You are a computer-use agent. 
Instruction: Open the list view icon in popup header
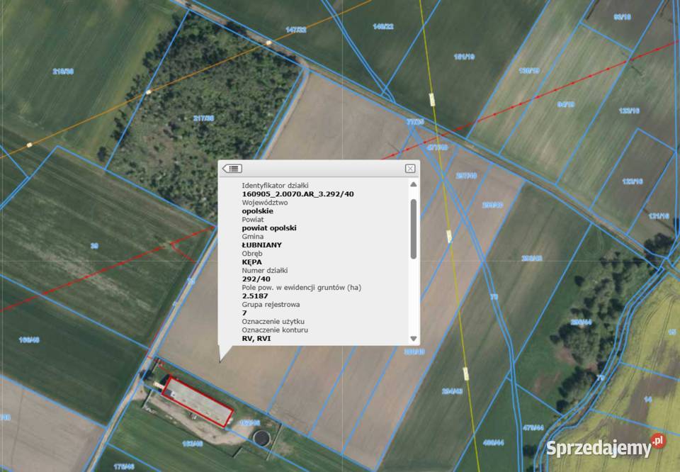tap(232, 169)
